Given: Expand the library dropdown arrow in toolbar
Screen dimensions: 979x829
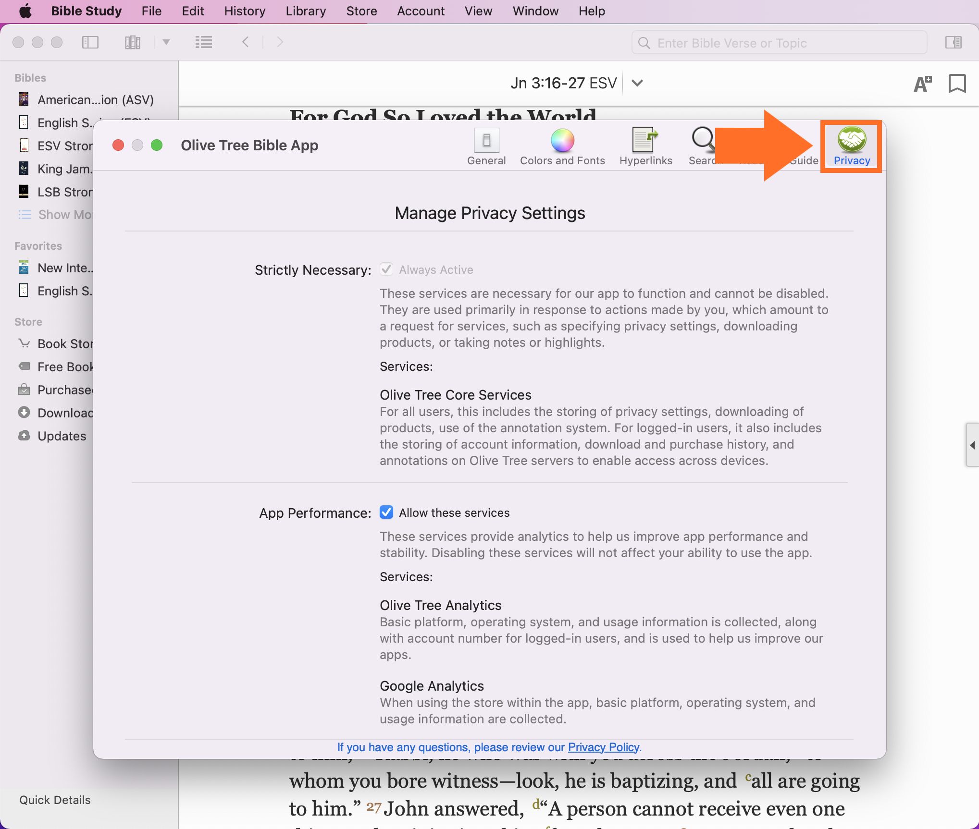Looking at the screenshot, I should (x=166, y=42).
